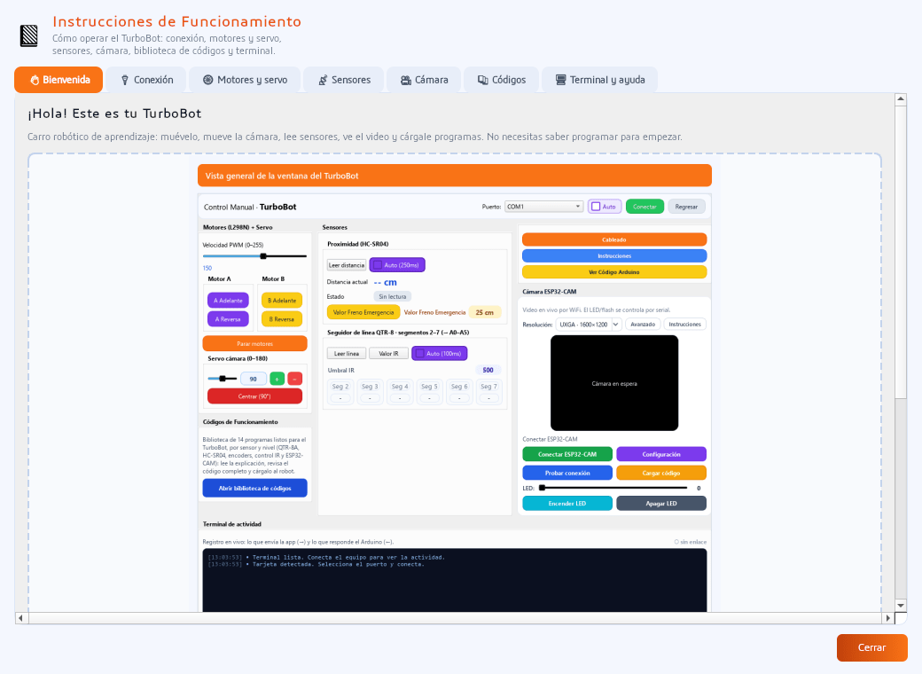Click the red 'Centrar (90°)' button
Screen dimensions: 922x674
click(x=254, y=396)
